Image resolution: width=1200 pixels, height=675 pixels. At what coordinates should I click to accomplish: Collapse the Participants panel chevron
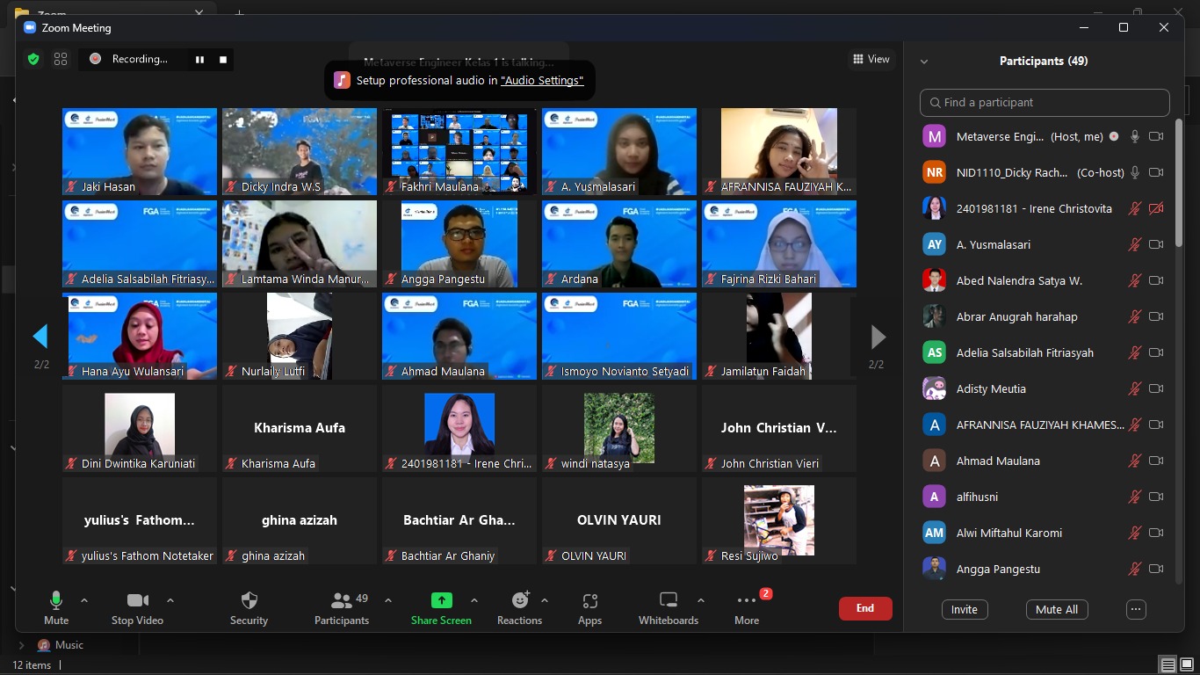point(924,62)
